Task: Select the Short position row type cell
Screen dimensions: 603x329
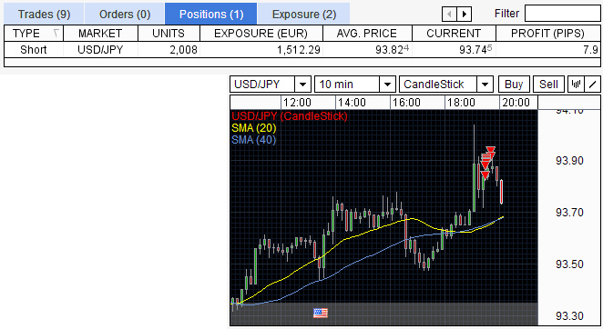Action: point(34,49)
